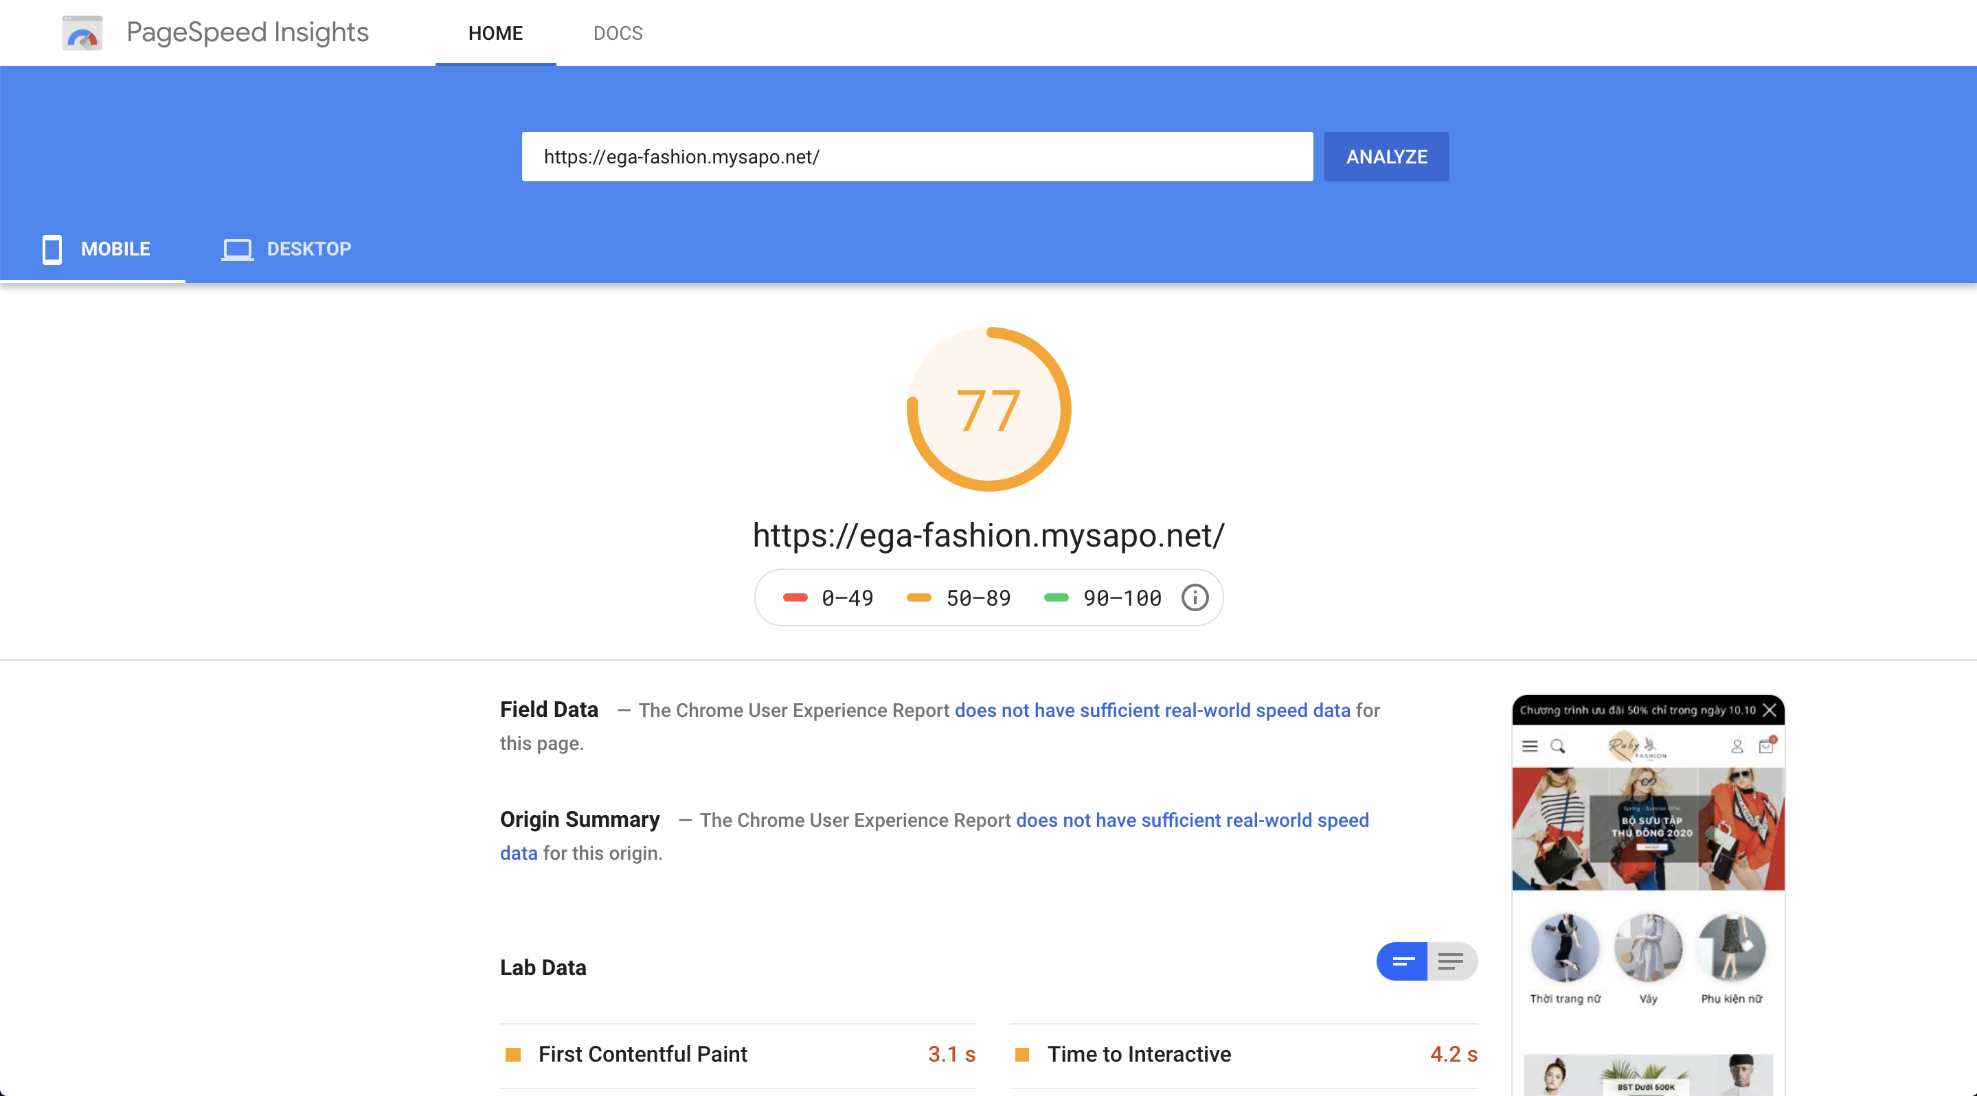Open the DOCS tab
This screenshot has width=1977, height=1096.
point(618,33)
